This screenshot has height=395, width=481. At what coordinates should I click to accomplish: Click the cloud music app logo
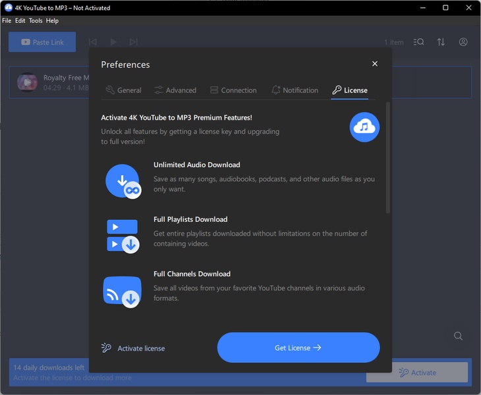[364, 127]
